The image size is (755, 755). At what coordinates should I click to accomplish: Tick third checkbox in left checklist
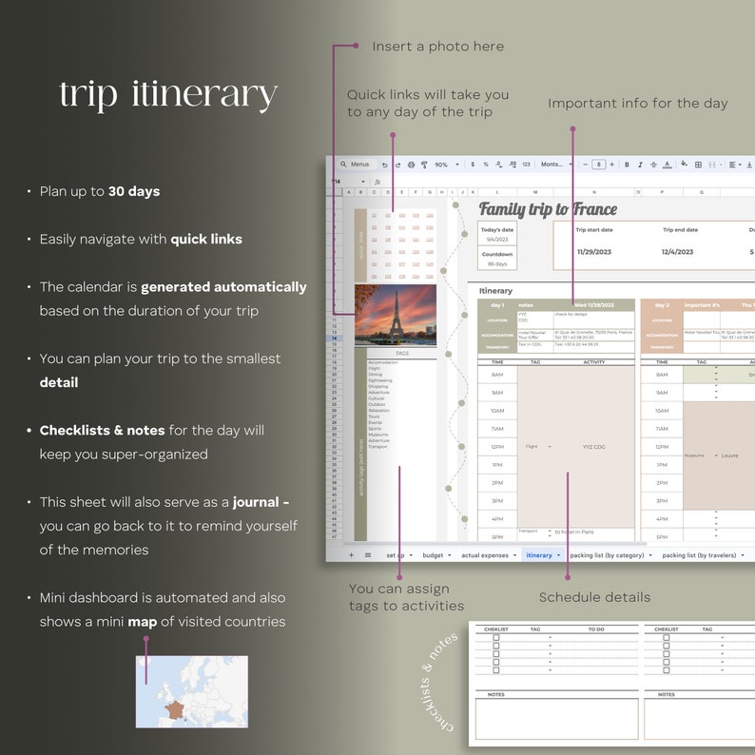(496, 654)
